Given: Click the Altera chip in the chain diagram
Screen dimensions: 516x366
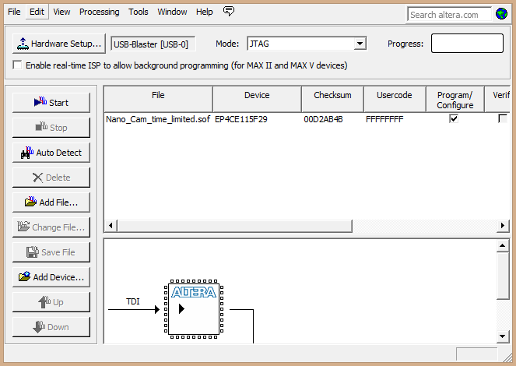Looking at the screenshot, I should [193, 309].
